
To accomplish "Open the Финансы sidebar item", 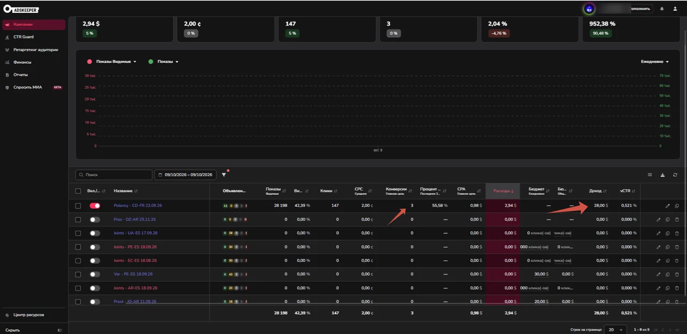I will [x=22, y=62].
